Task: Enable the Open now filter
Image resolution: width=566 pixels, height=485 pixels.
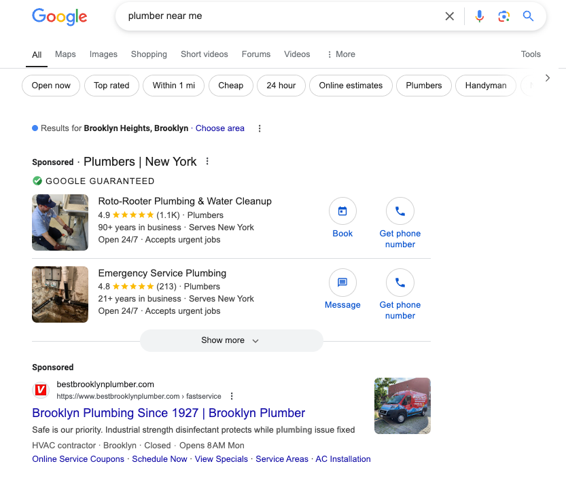Action: coord(50,86)
